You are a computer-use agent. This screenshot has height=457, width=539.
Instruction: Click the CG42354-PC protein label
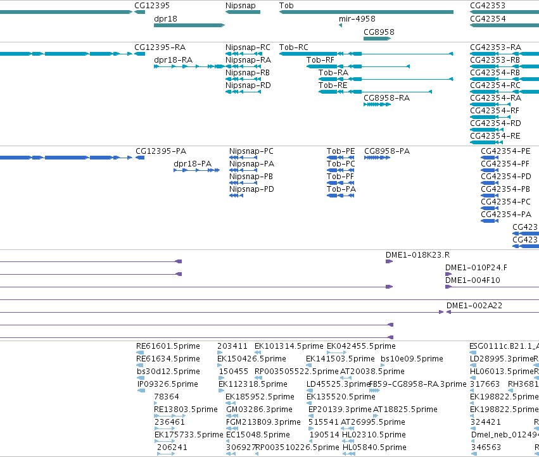point(505,203)
